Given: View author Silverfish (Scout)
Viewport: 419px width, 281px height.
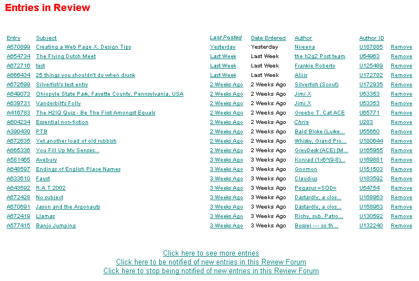Looking at the screenshot, I should (x=317, y=85).
